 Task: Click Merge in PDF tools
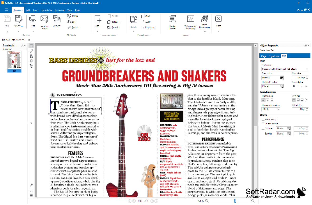(x=73, y=16)
